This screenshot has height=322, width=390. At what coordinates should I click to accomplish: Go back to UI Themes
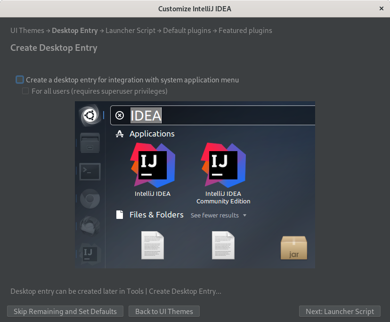pyautogui.click(x=164, y=311)
